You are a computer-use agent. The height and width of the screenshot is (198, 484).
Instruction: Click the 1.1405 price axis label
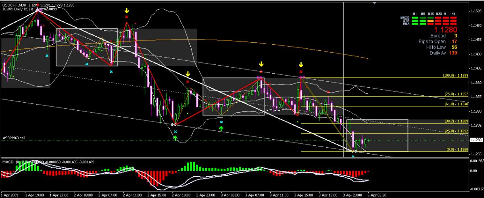477,68
